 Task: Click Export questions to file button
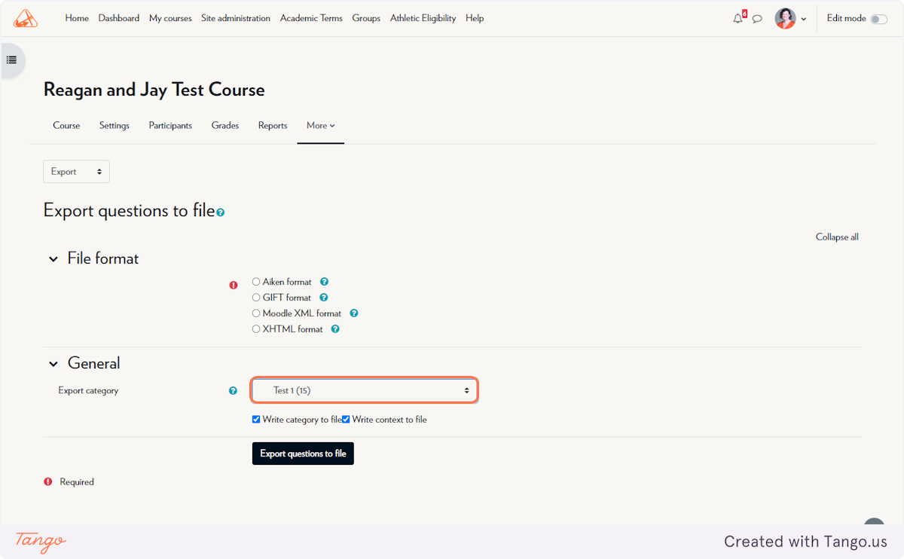click(303, 454)
